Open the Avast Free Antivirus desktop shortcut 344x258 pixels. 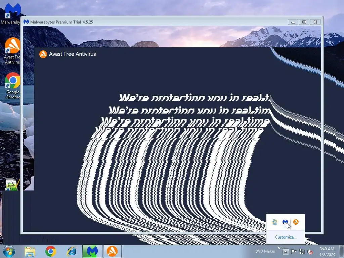12,51
